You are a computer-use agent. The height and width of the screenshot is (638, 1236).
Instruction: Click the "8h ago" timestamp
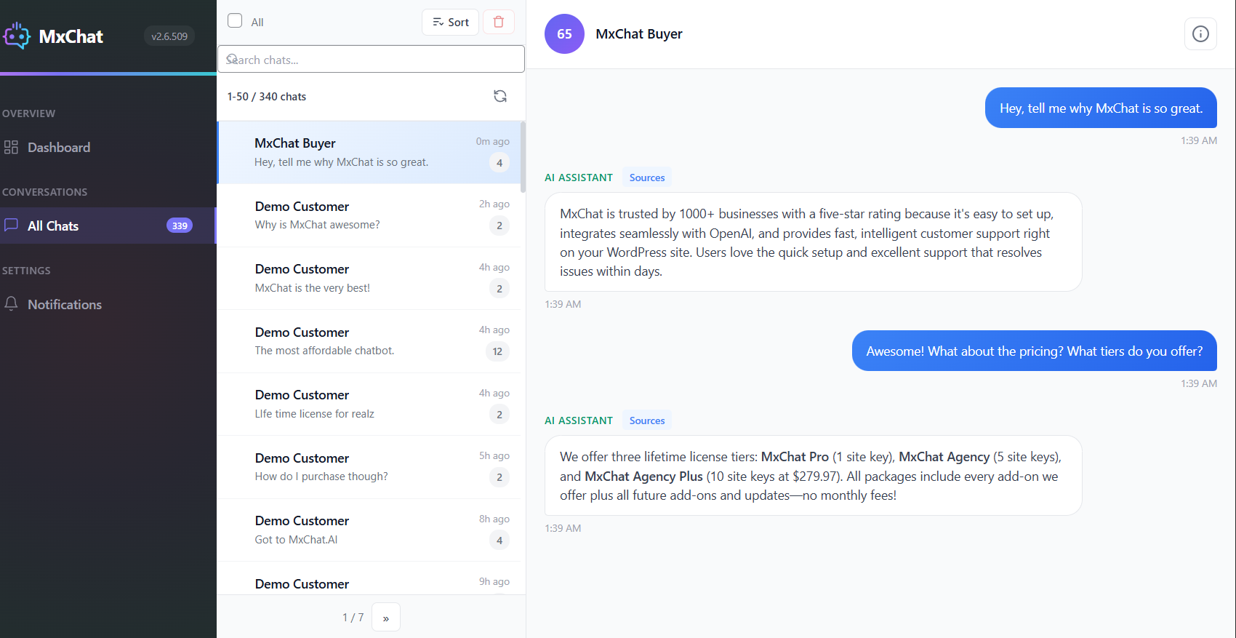pyautogui.click(x=494, y=519)
